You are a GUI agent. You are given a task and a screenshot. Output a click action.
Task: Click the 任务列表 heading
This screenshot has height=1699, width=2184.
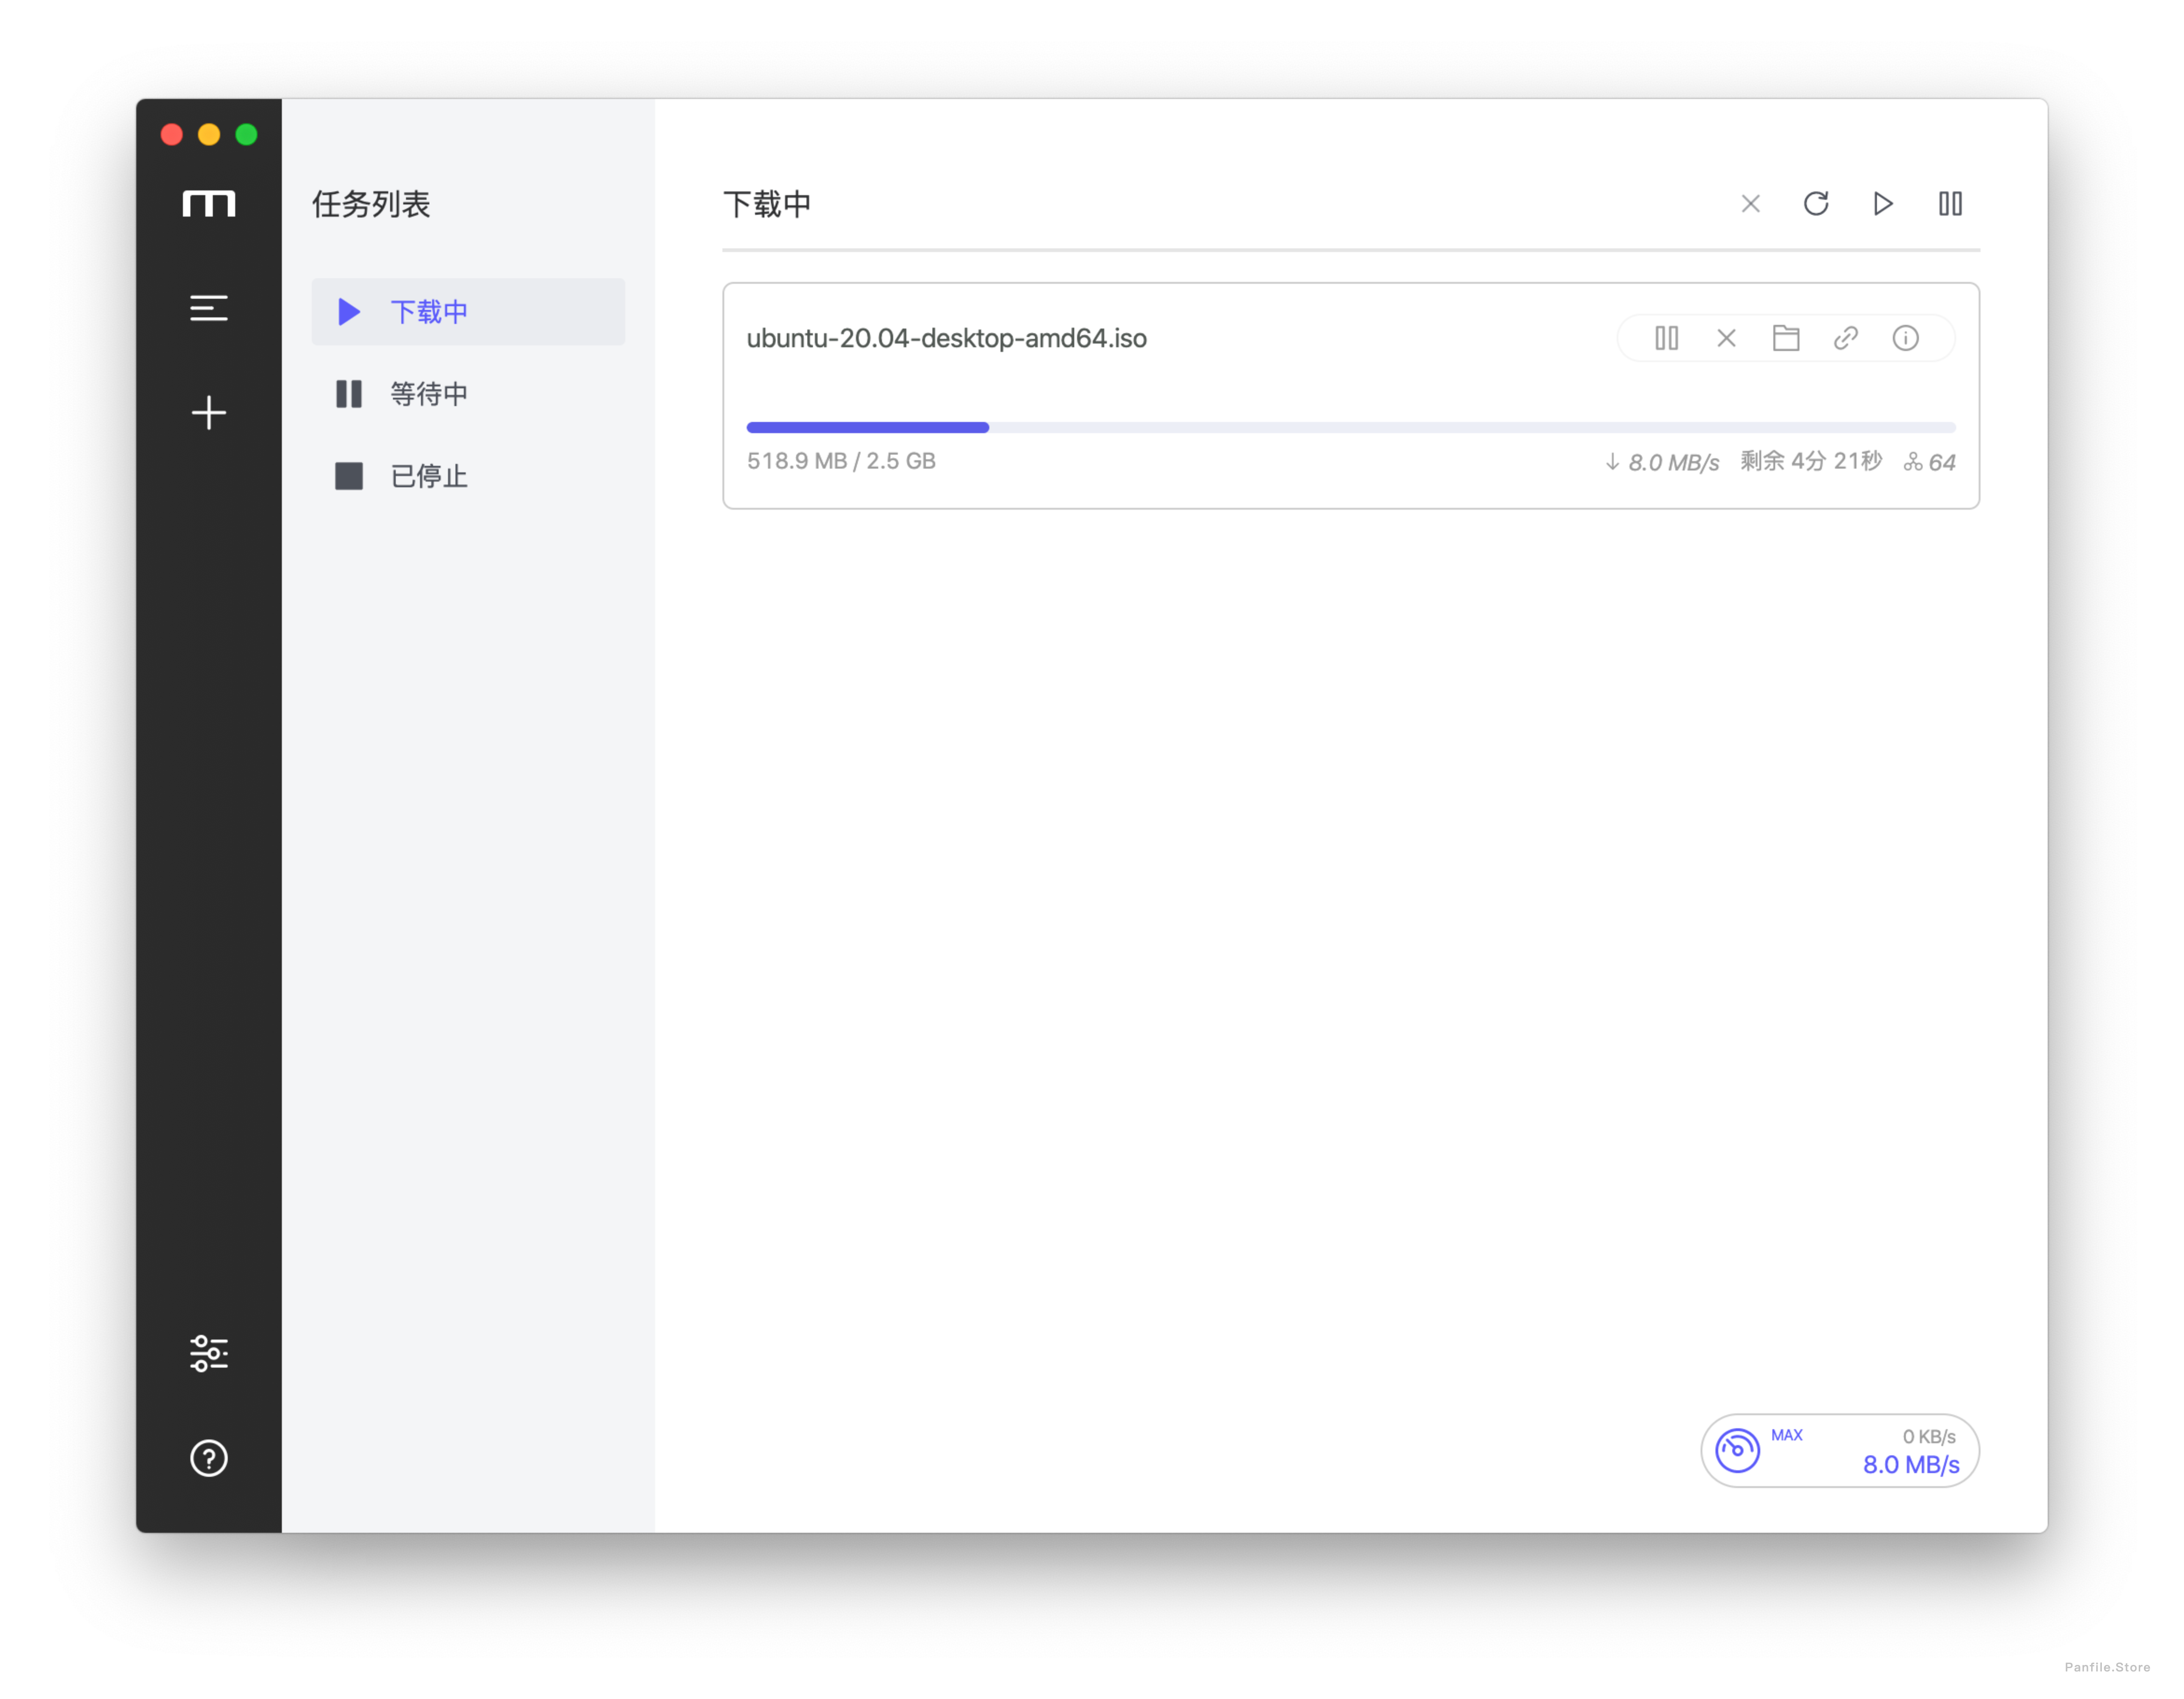[371, 204]
